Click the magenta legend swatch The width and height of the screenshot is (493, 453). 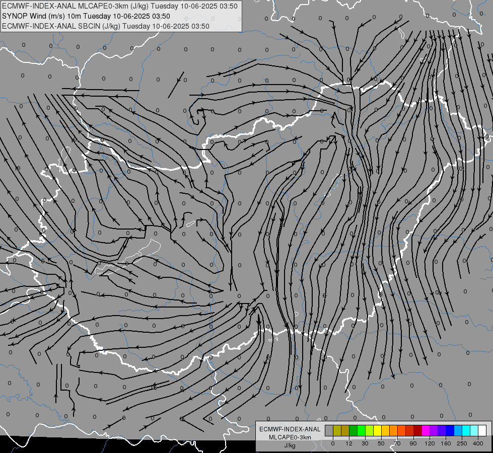[x=426, y=430]
